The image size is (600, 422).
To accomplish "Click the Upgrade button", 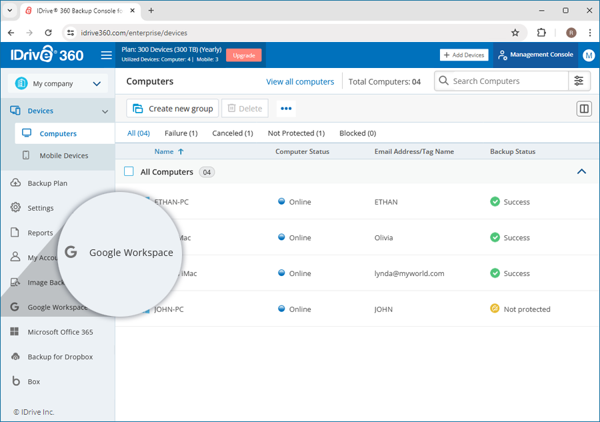I will (x=244, y=55).
